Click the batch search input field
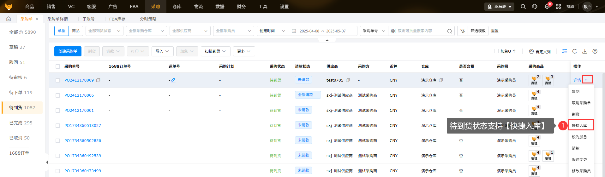This screenshot has width=605, height=177. pos(420,31)
